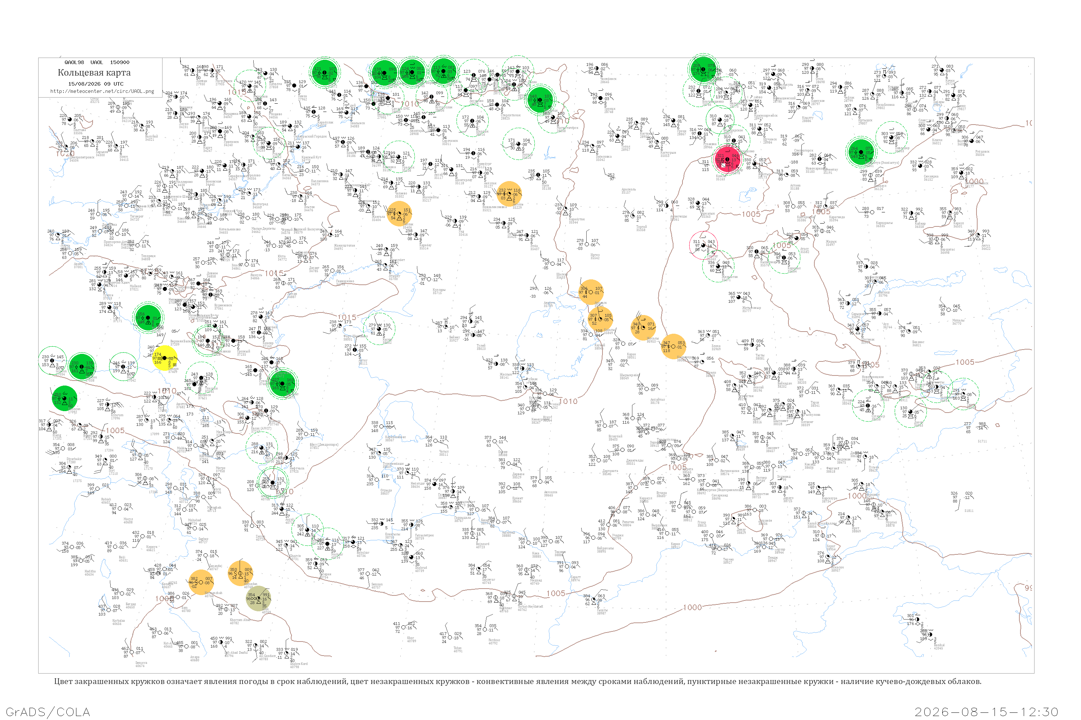Image resolution: width=1081 pixels, height=720 pixels.
Task: Click the green filled circle near Экибастуз
Action: click(861, 152)
